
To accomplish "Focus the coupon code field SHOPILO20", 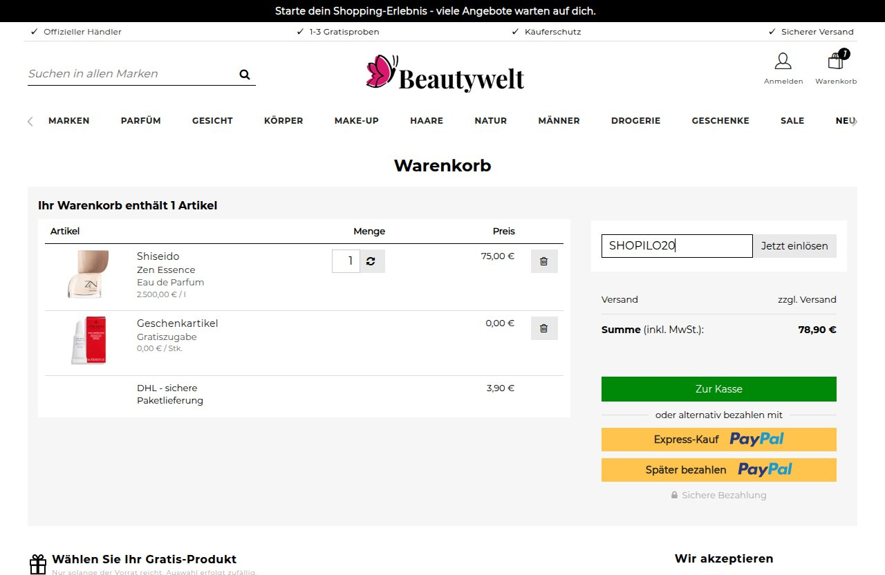I will [x=677, y=246].
